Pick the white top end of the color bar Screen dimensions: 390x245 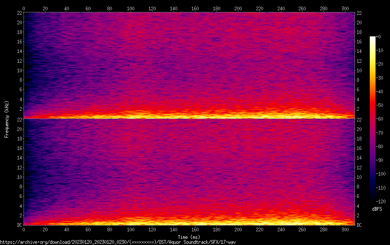pos(373,38)
